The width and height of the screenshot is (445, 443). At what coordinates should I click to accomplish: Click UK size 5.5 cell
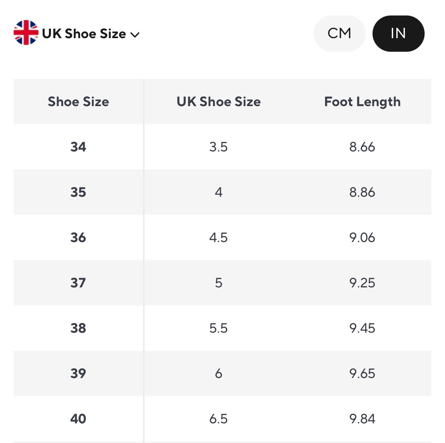click(219, 328)
